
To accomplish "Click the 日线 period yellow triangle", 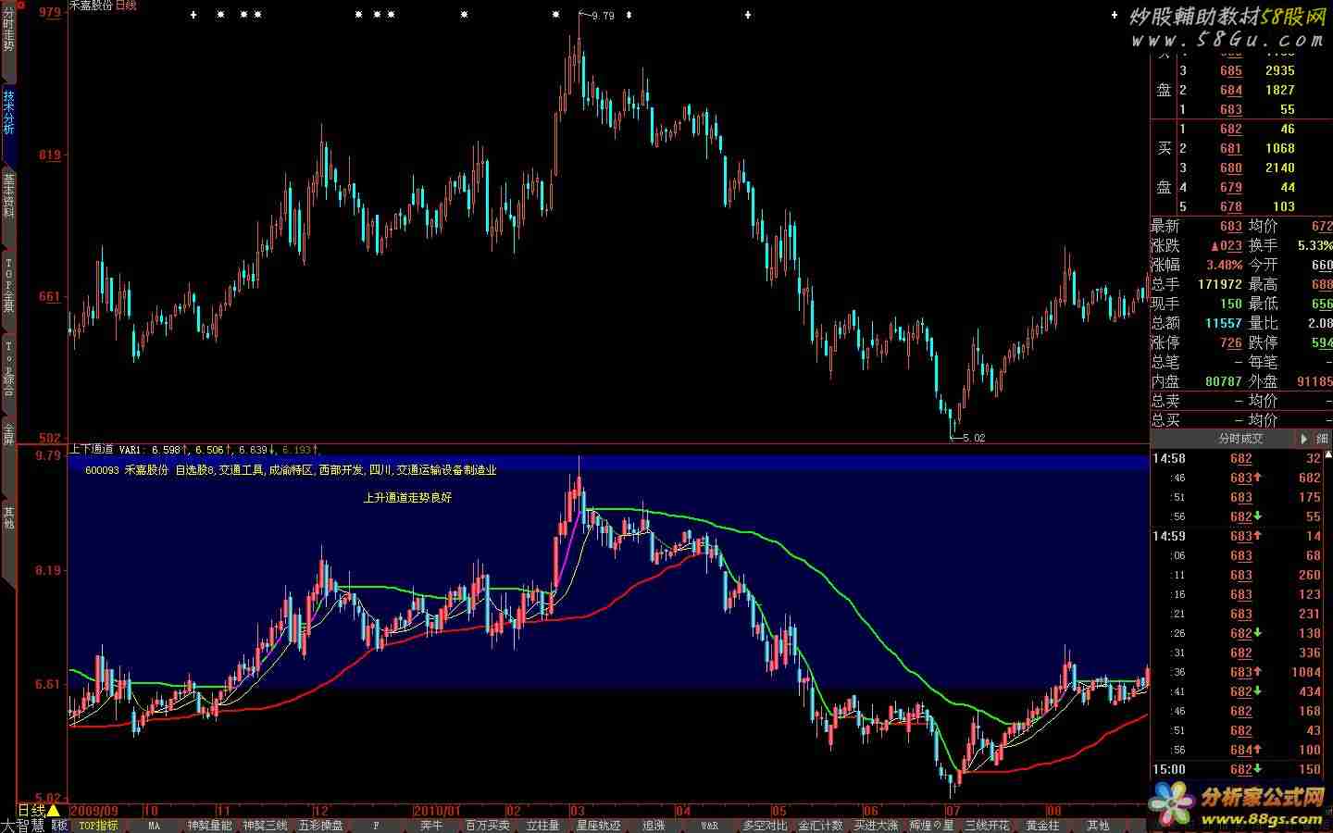I will coord(53,811).
